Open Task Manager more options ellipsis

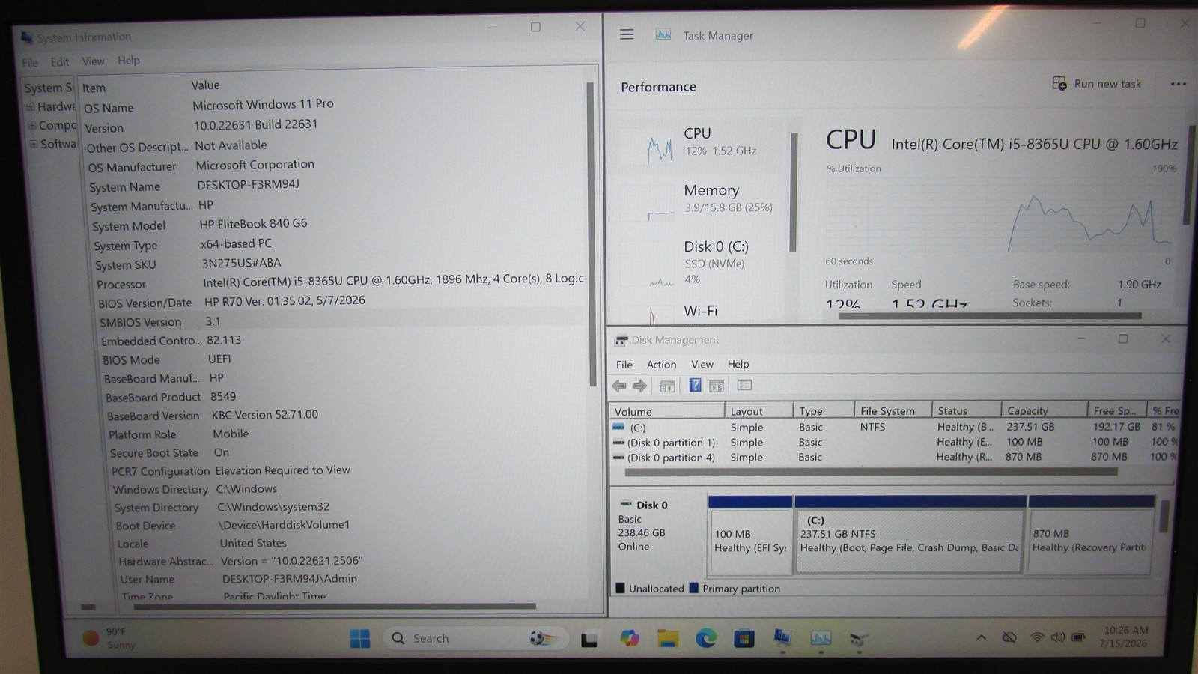coord(1178,84)
